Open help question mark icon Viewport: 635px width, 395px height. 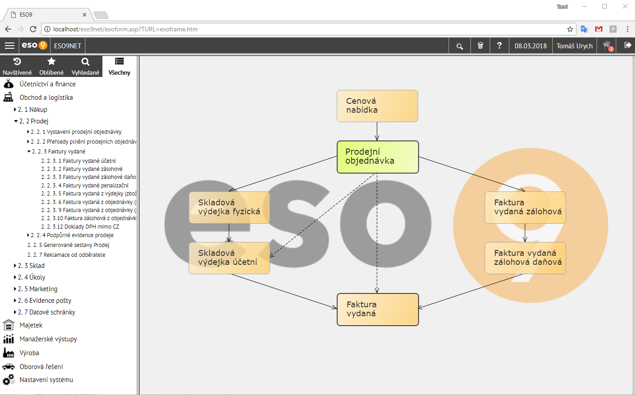(x=500, y=46)
